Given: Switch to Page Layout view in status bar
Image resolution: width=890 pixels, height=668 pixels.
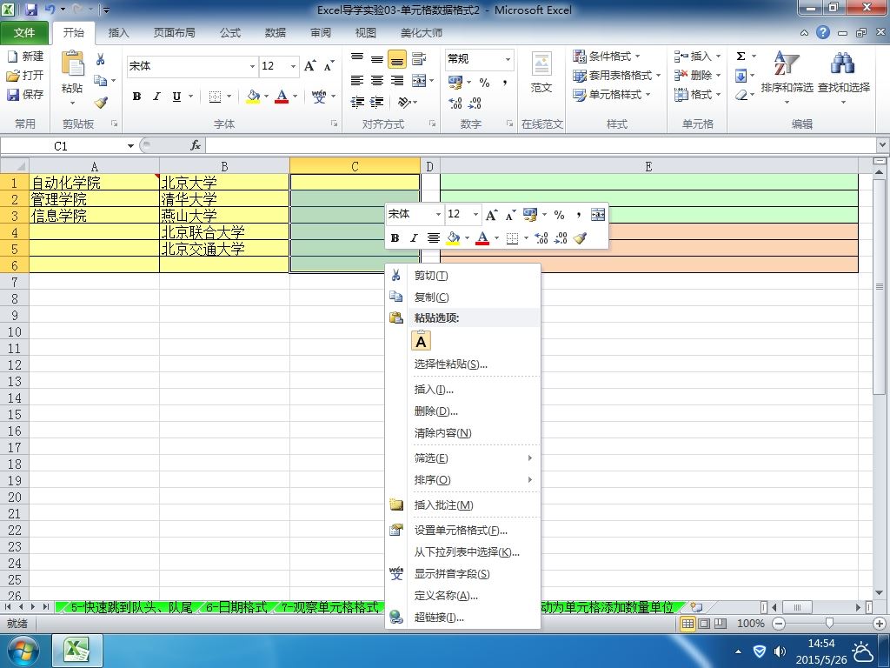Looking at the screenshot, I should tap(704, 624).
